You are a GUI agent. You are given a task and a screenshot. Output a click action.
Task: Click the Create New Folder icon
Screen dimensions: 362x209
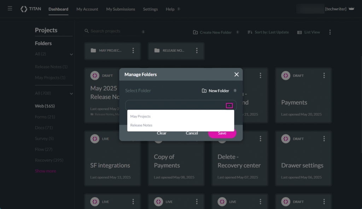(195, 32)
